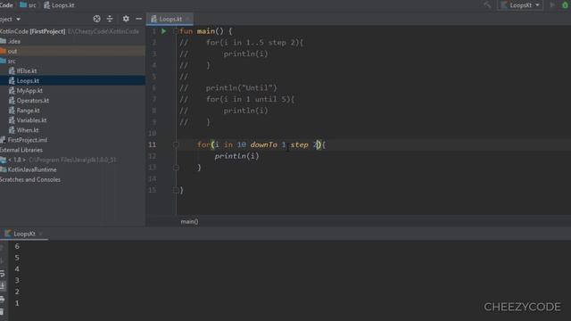Image resolution: width=571 pixels, height=321 pixels.
Task: Collapse the for loop fold marker line 11
Action: [176, 144]
